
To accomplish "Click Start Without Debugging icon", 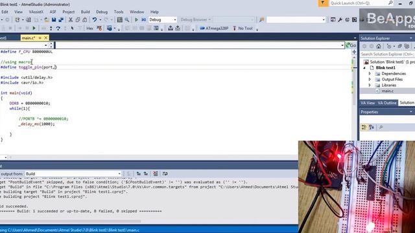I will click(144, 20).
